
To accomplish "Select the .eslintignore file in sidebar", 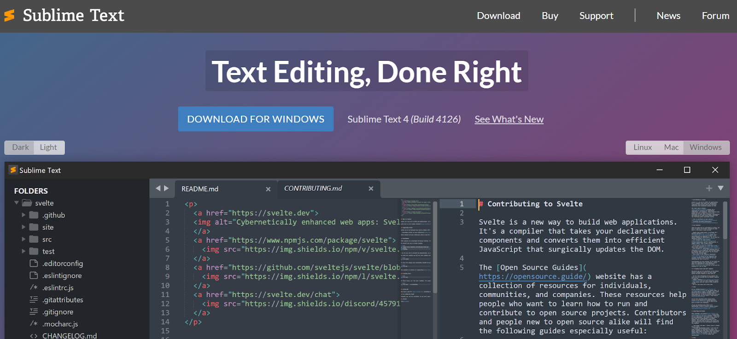I will pos(62,275).
